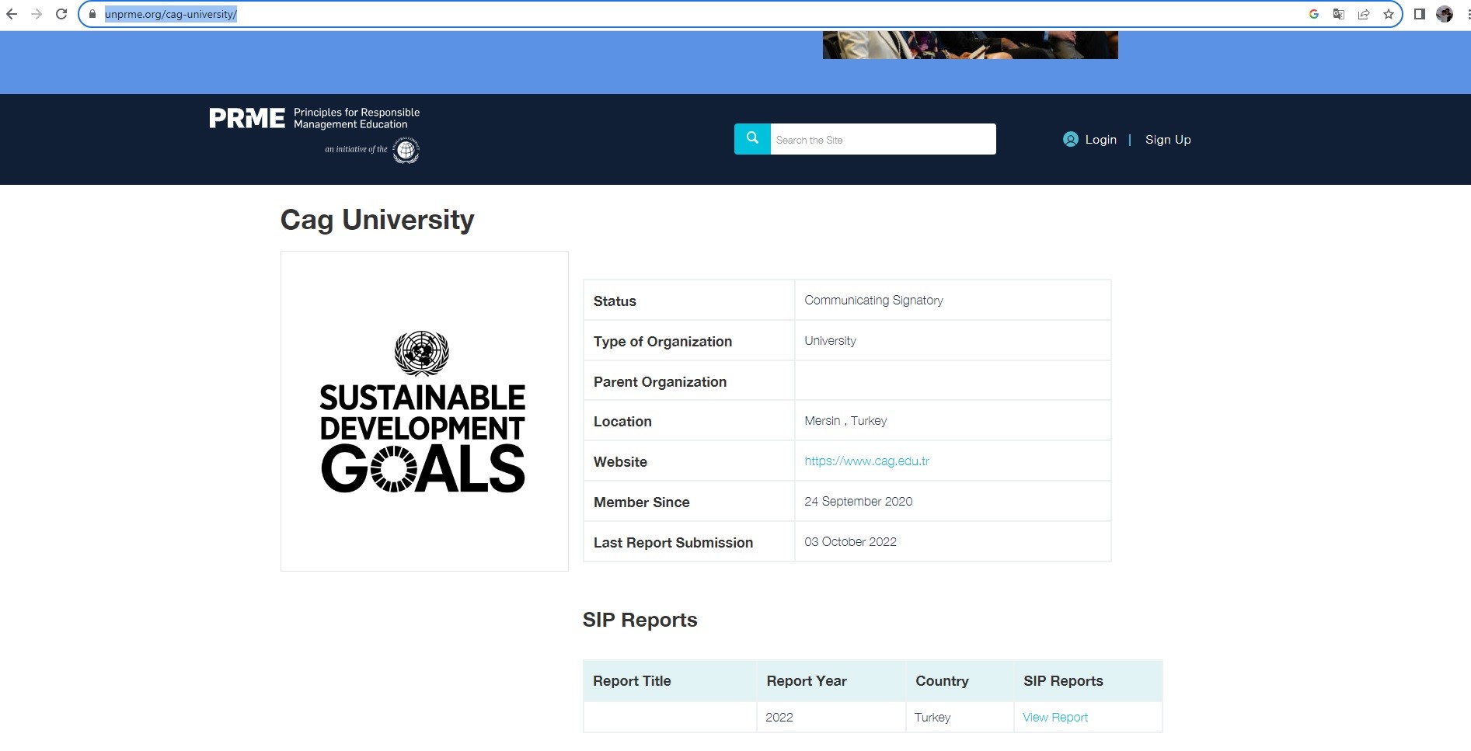
Task: Click the teal search magnifier button
Action: (752, 139)
